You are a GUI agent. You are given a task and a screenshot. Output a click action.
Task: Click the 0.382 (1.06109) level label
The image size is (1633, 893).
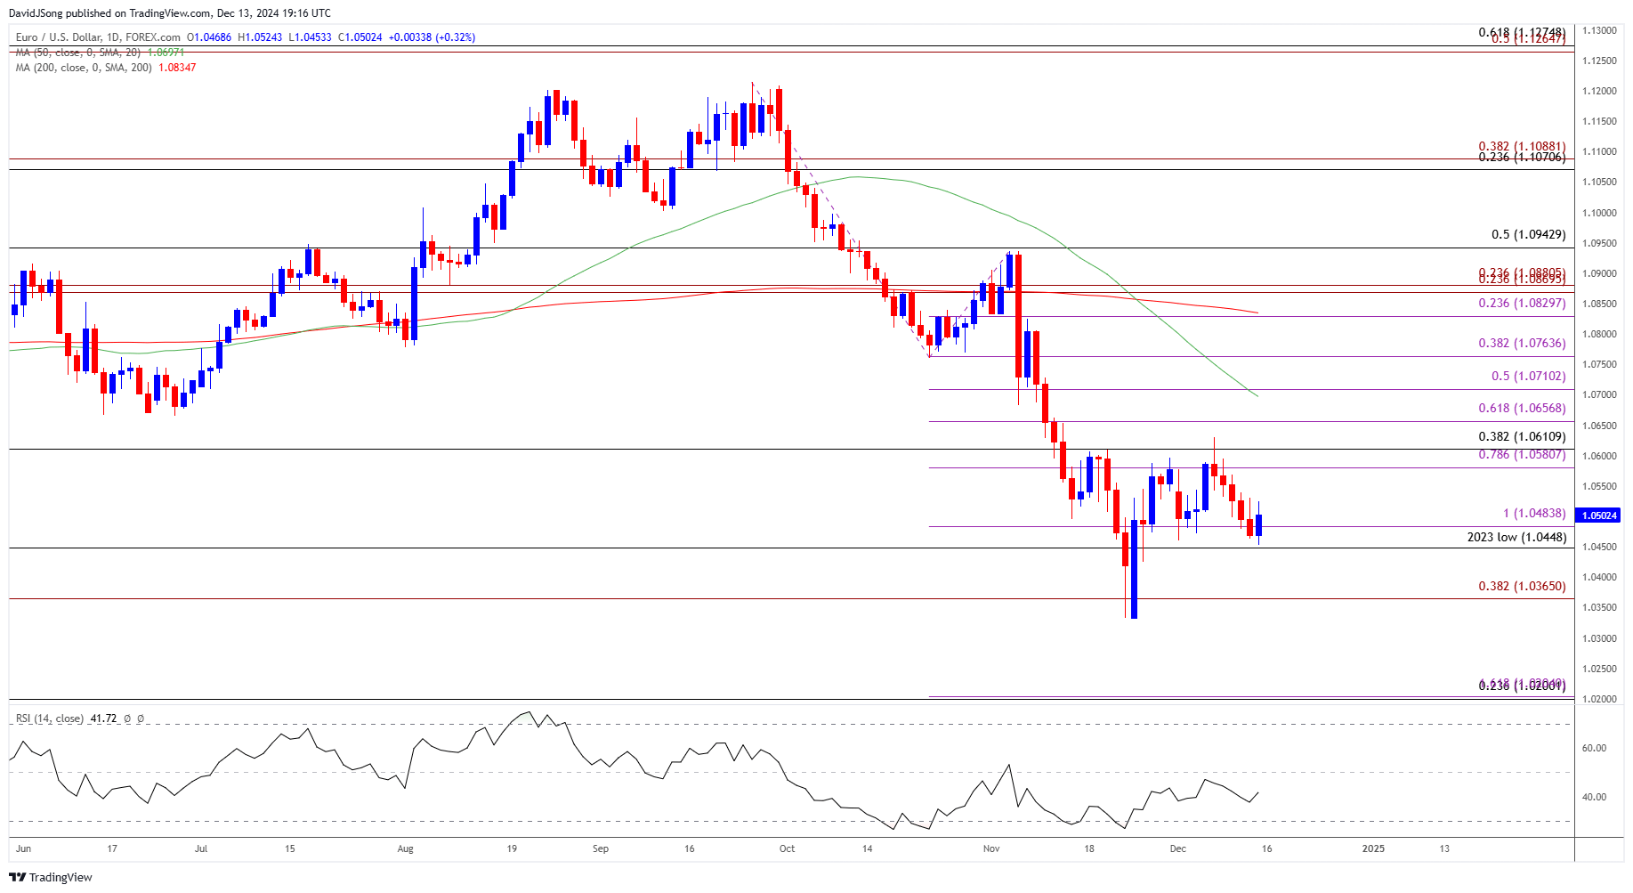pyautogui.click(x=1522, y=436)
